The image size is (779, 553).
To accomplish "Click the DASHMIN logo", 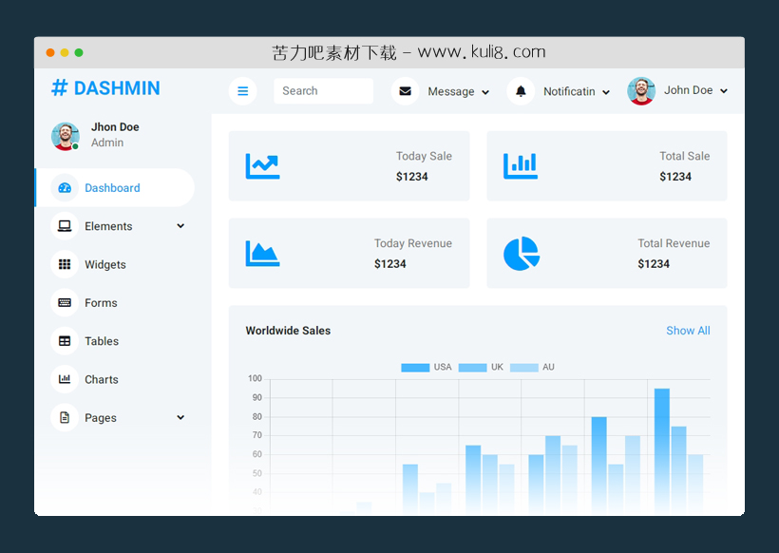I will [x=104, y=87].
